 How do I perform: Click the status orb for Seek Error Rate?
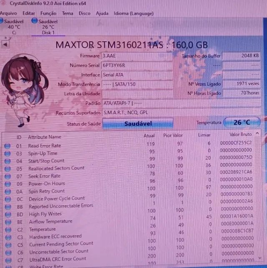[8, 176]
